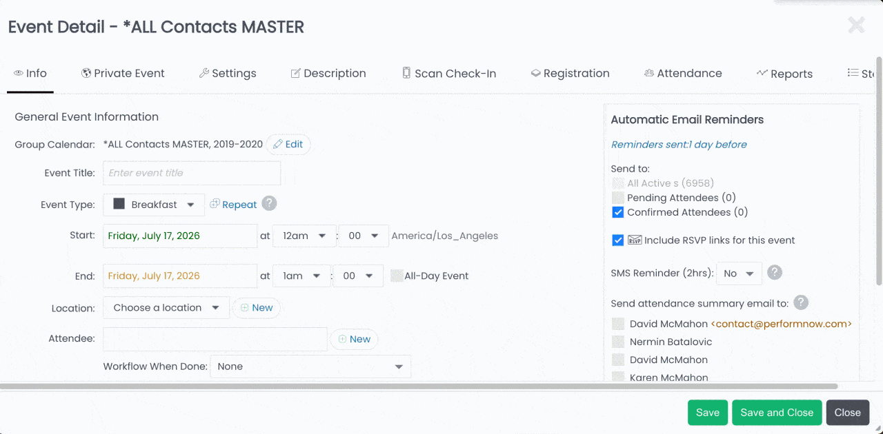Click the help icon next to Repeat
The width and height of the screenshot is (883, 434).
click(270, 204)
